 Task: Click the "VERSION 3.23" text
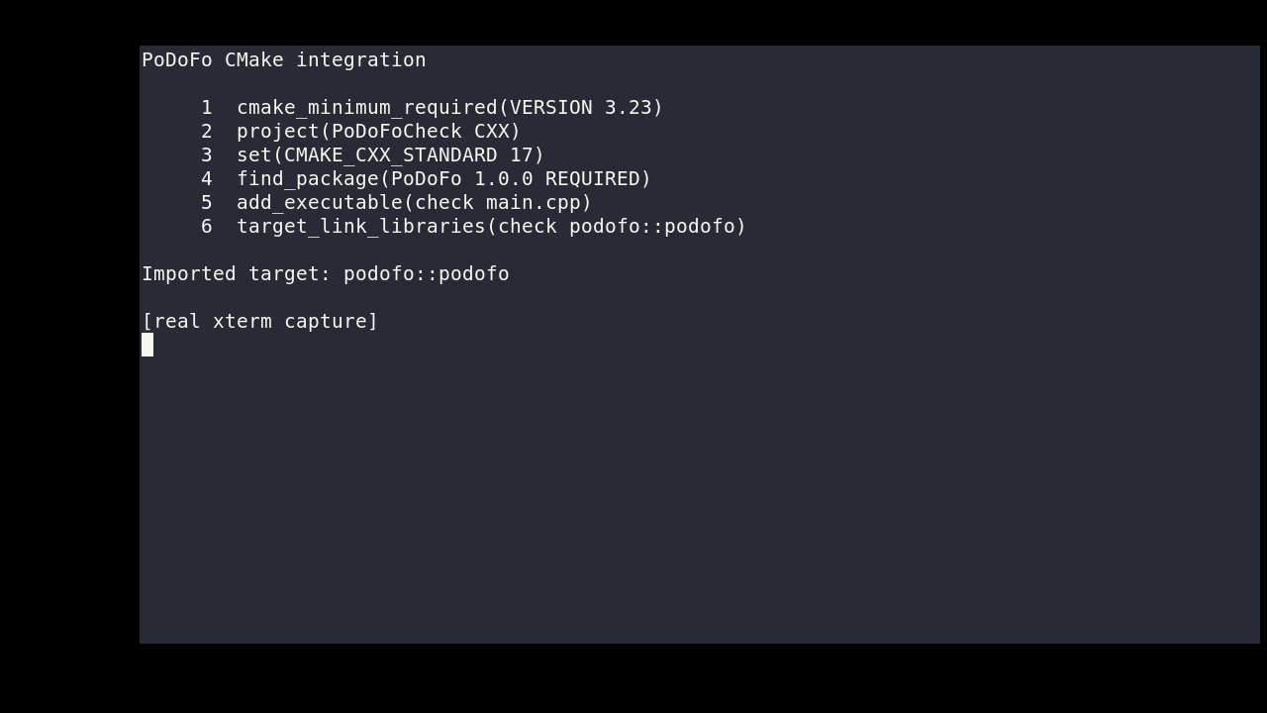click(581, 108)
